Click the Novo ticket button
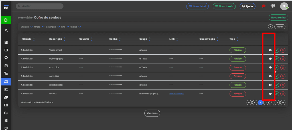This screenshot has height=130, width=292. click(197, 6)
